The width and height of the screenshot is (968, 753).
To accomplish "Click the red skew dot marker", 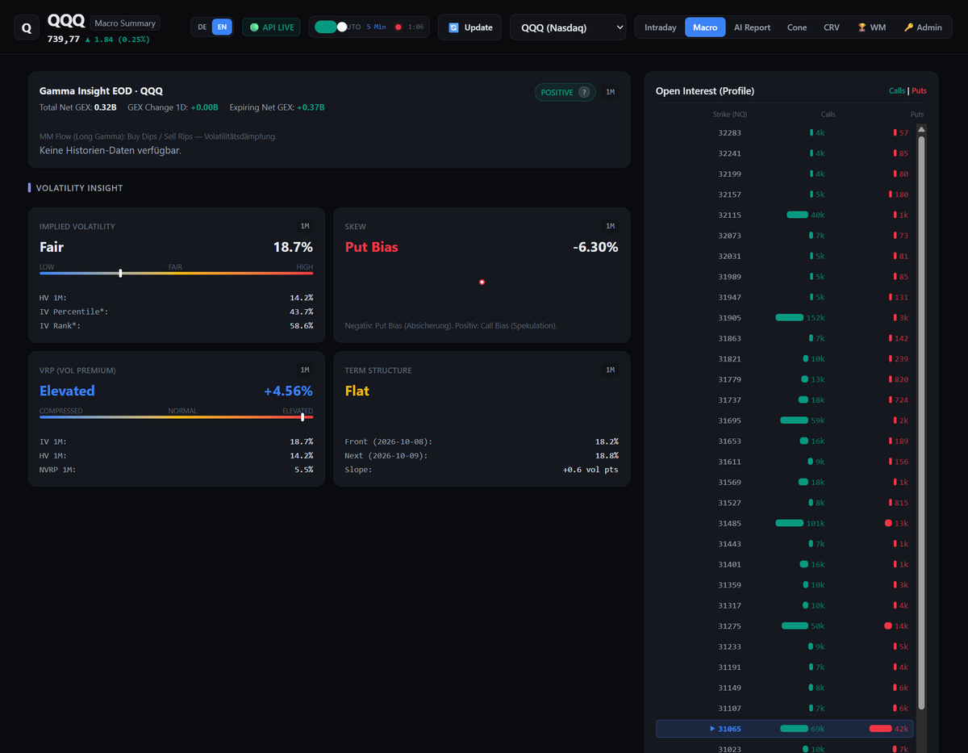I will pos(482,282).
